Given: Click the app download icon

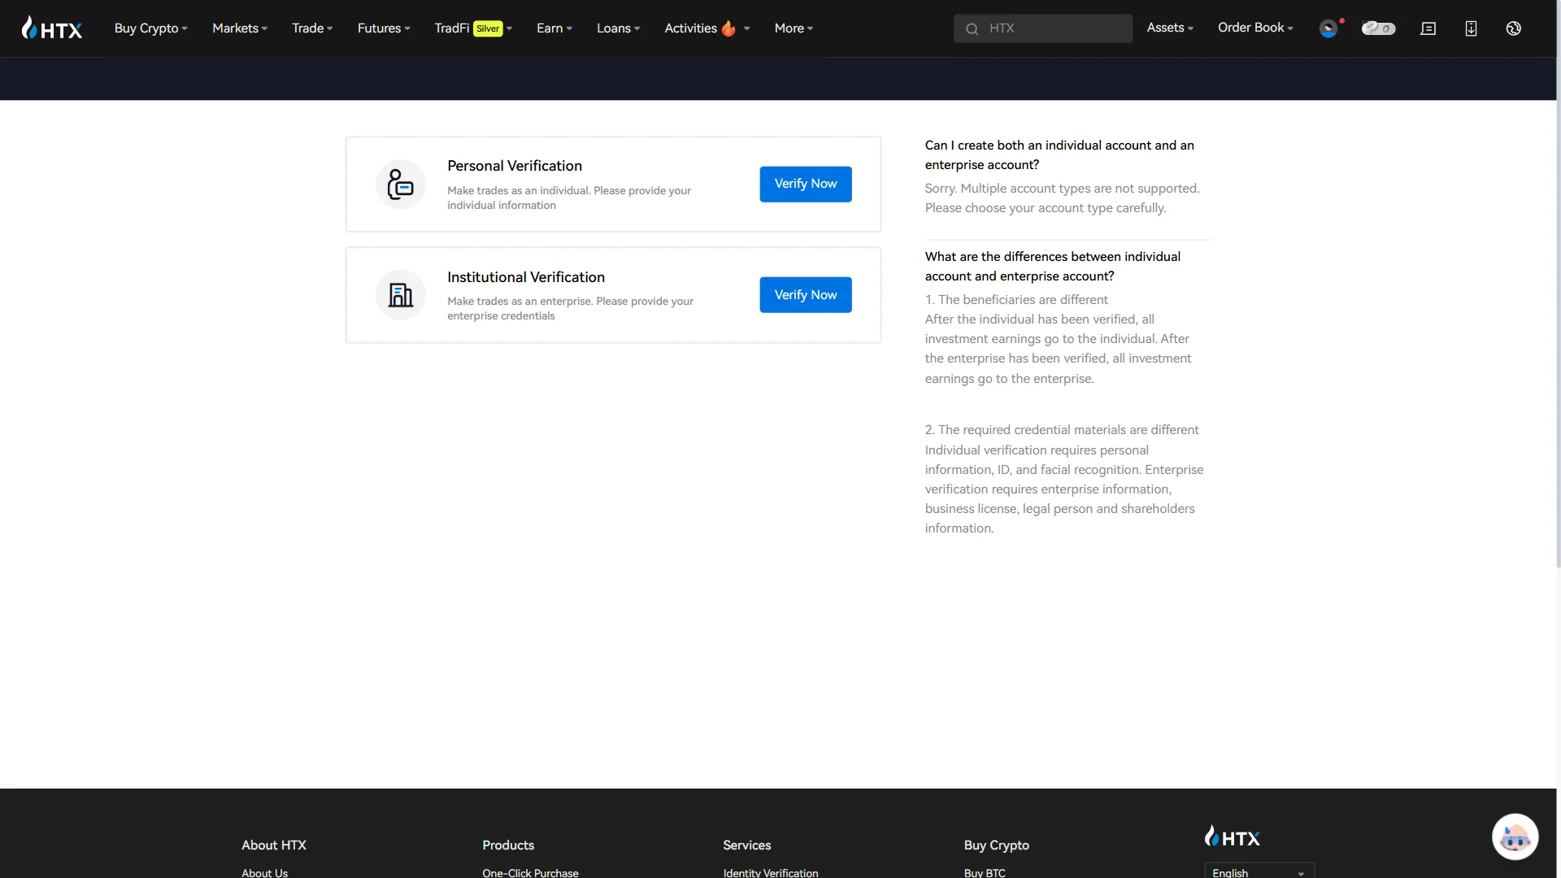Looking at the screenshot, I should tap(1471, 28).
